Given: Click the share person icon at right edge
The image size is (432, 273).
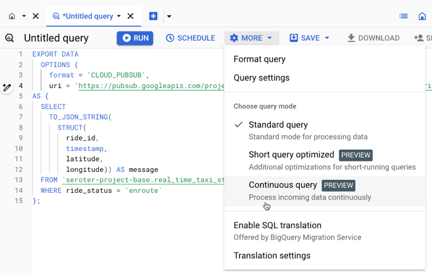Looking at the screenshot, I should click(x=421, y=38).
